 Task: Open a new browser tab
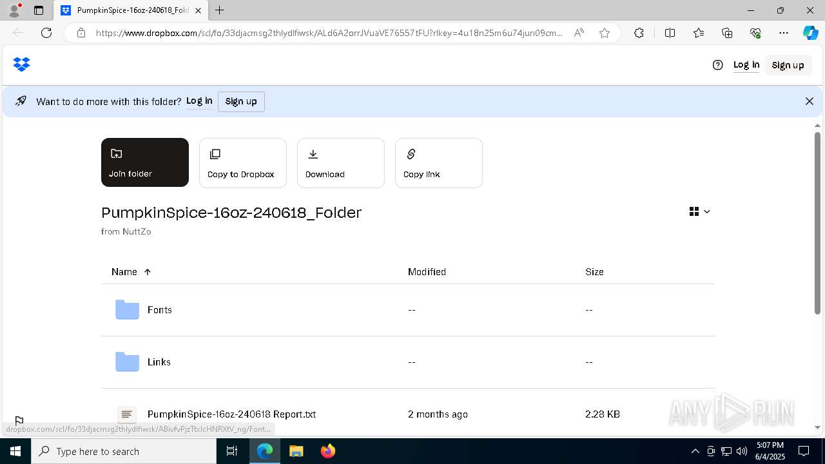pos(220,10)
